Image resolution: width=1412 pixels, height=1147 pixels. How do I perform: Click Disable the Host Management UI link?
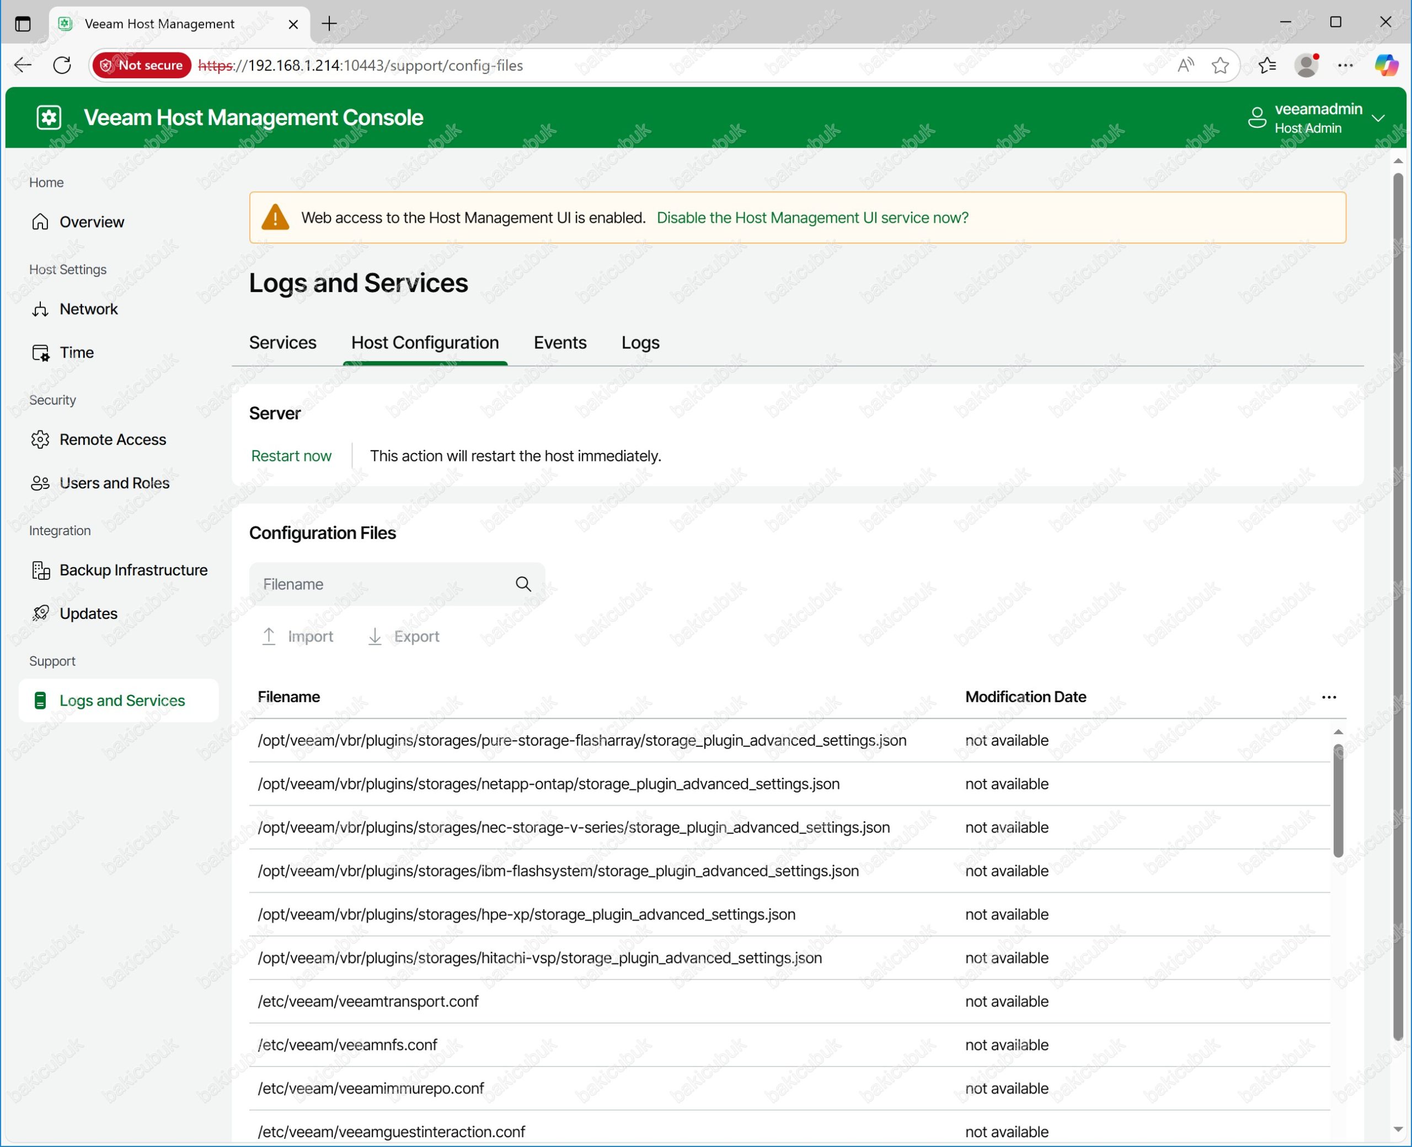812,217
